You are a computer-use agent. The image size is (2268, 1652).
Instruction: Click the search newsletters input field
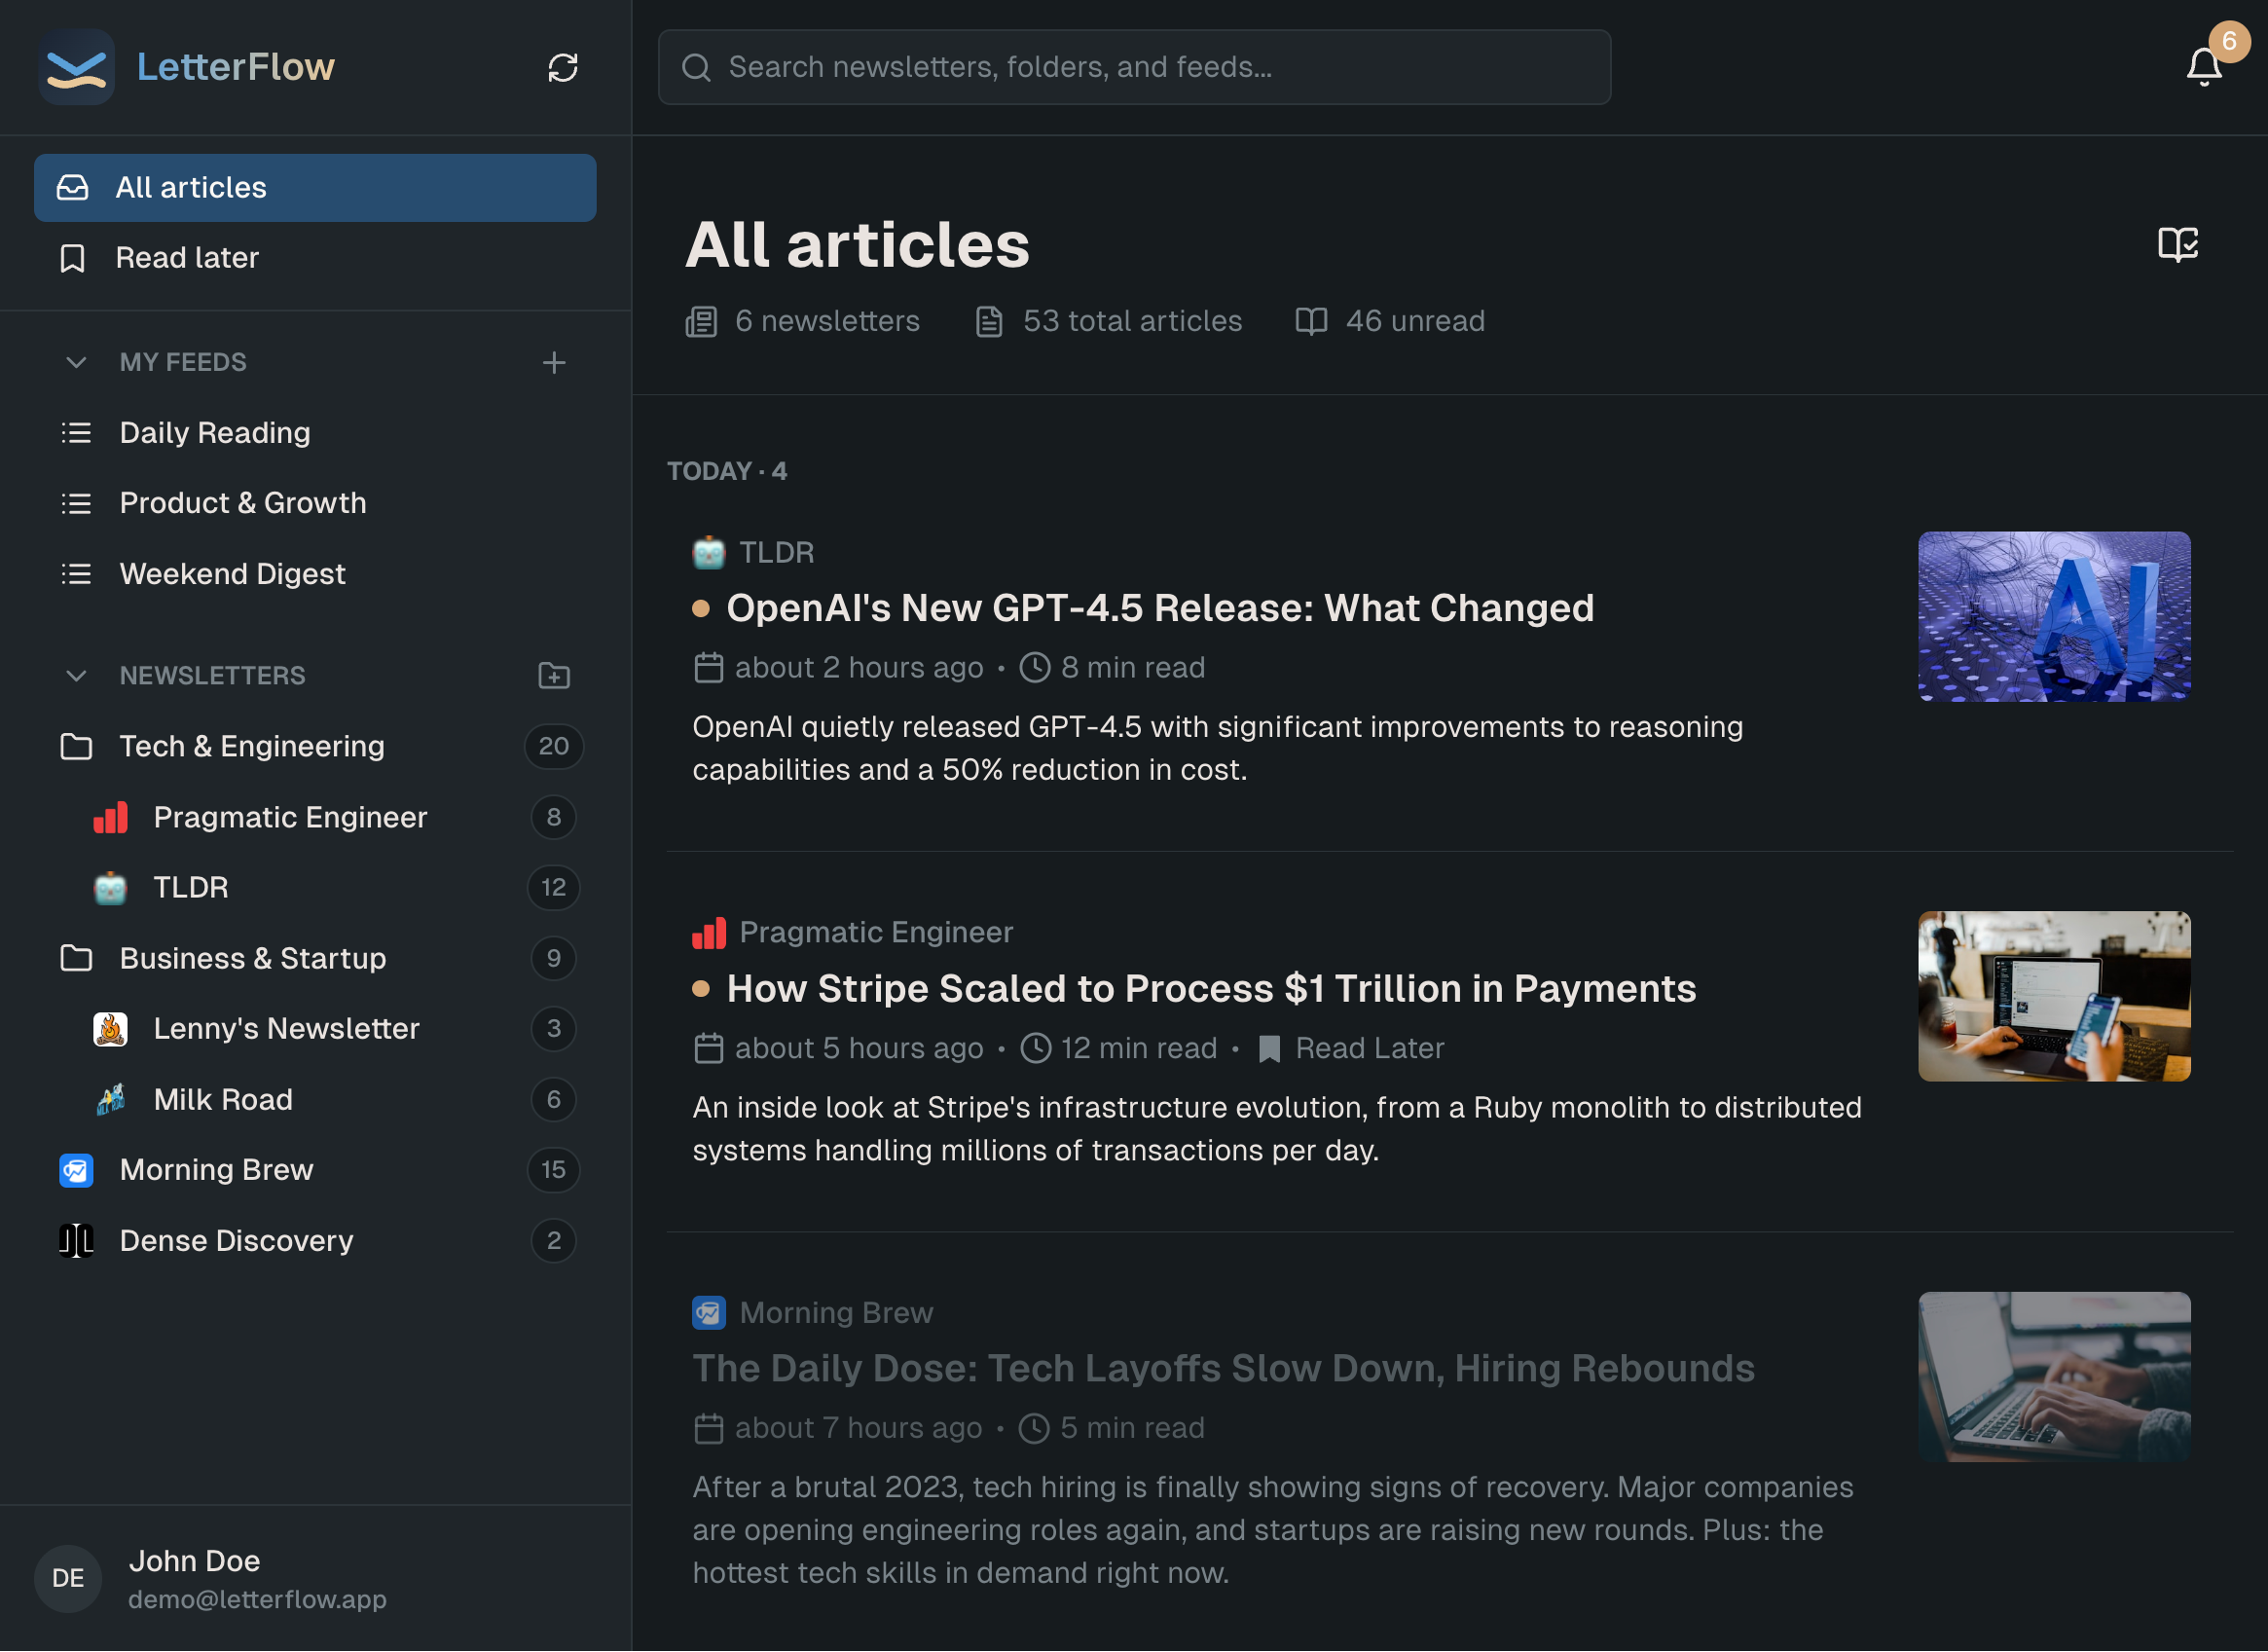click(1133, 67)
